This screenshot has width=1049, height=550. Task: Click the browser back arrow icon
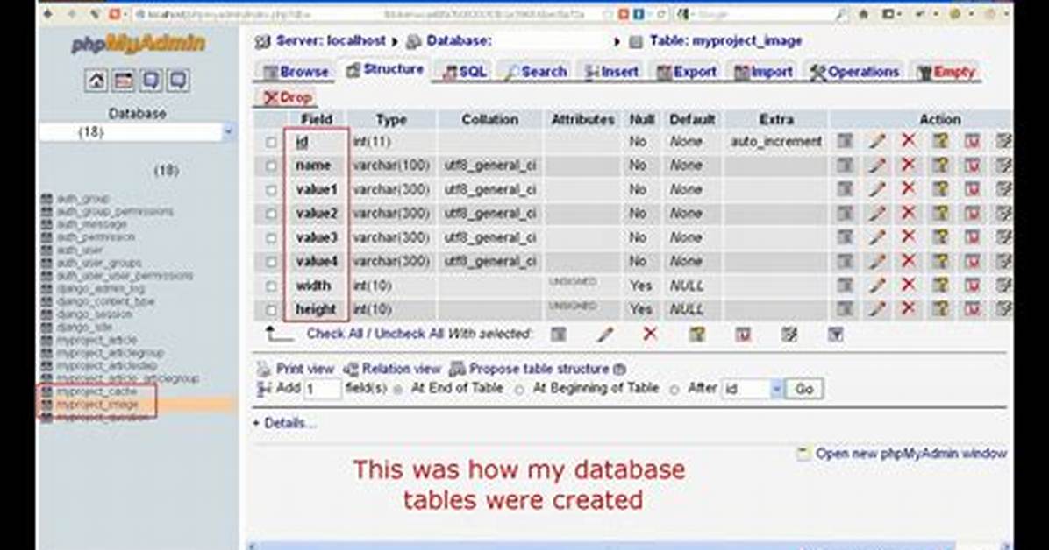point(47,14)
